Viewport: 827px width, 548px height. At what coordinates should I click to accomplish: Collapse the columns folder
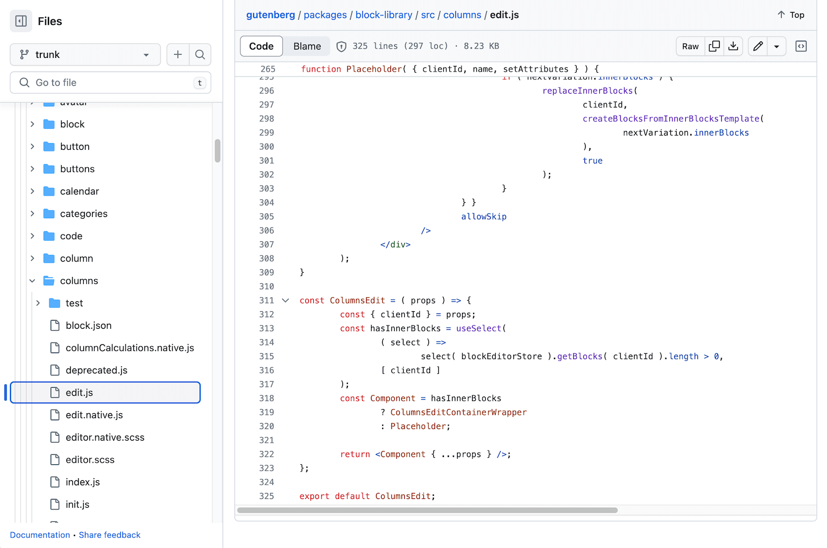click(x=33, y=281)
